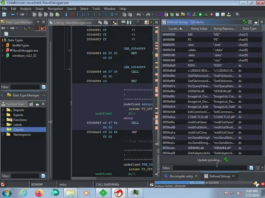The image size is (265, 198).
Task: Jump to next Function with the F icon
Action: [x=100, y=14]
